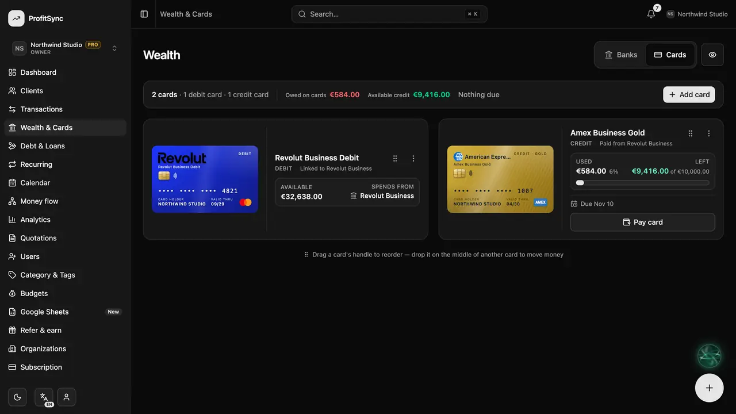Click the Organizations building icon

pos(12,348)
